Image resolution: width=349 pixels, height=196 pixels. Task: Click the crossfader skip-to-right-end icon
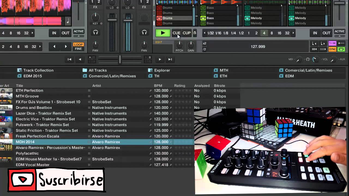click(x=170, y=59)
